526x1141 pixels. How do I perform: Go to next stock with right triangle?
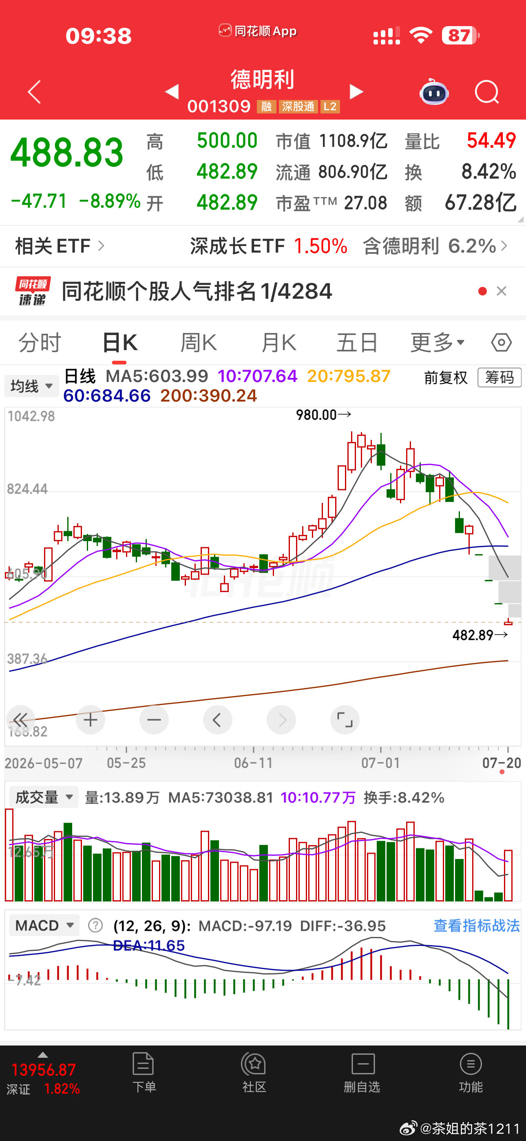click(x=356, y=92)
